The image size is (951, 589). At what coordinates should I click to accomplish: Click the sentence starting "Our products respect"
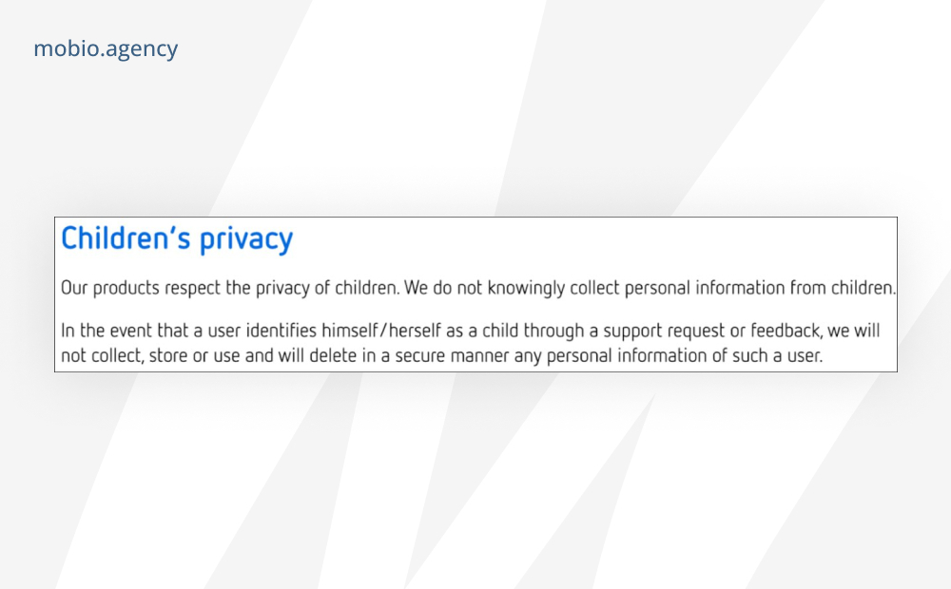[230, 288]
